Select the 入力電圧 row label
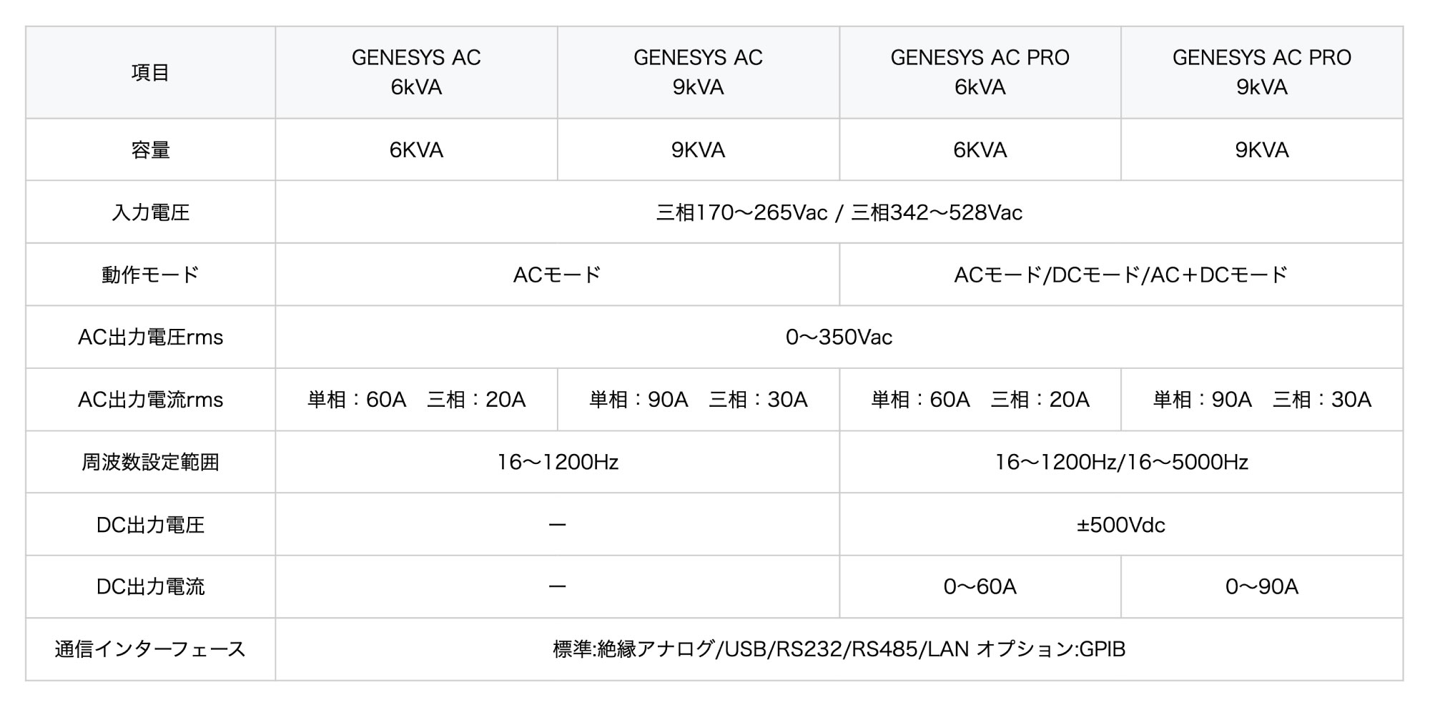 point(150,212)
